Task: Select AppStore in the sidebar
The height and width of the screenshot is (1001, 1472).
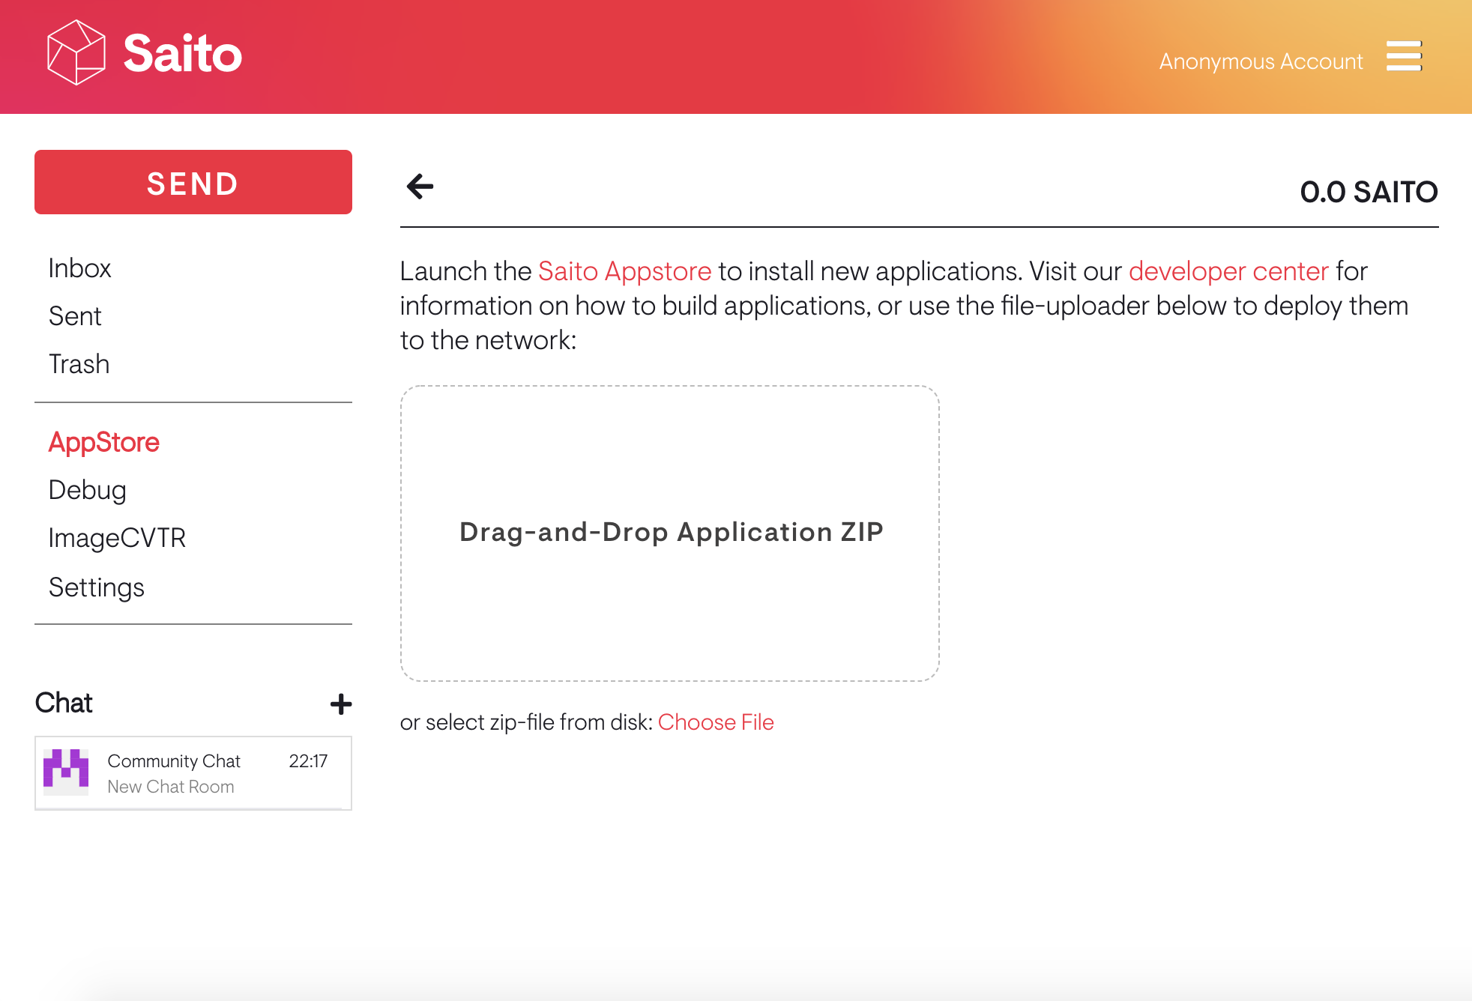Action: pyautogui.click(x=103, y=442)
